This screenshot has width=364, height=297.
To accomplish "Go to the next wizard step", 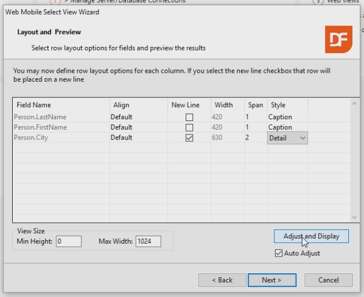I will pos(272,280).
